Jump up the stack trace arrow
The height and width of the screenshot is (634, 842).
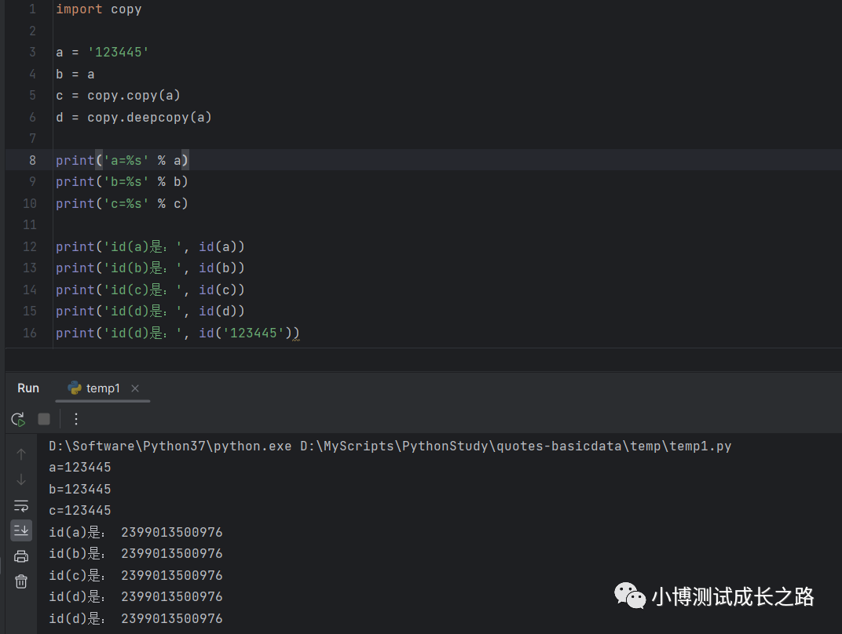[x=21, y=454]
